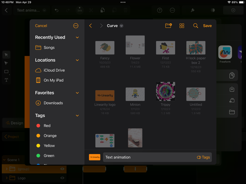
Task: Tap the save to device download icon
Action: tap(232, 89)
